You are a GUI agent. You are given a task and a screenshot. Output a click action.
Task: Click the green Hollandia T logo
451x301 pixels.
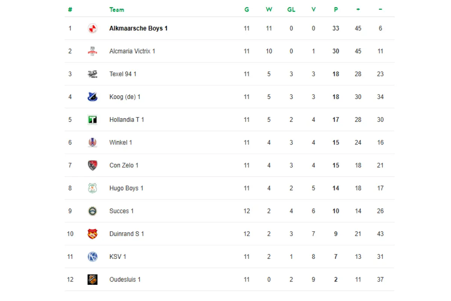pos(92,120)
